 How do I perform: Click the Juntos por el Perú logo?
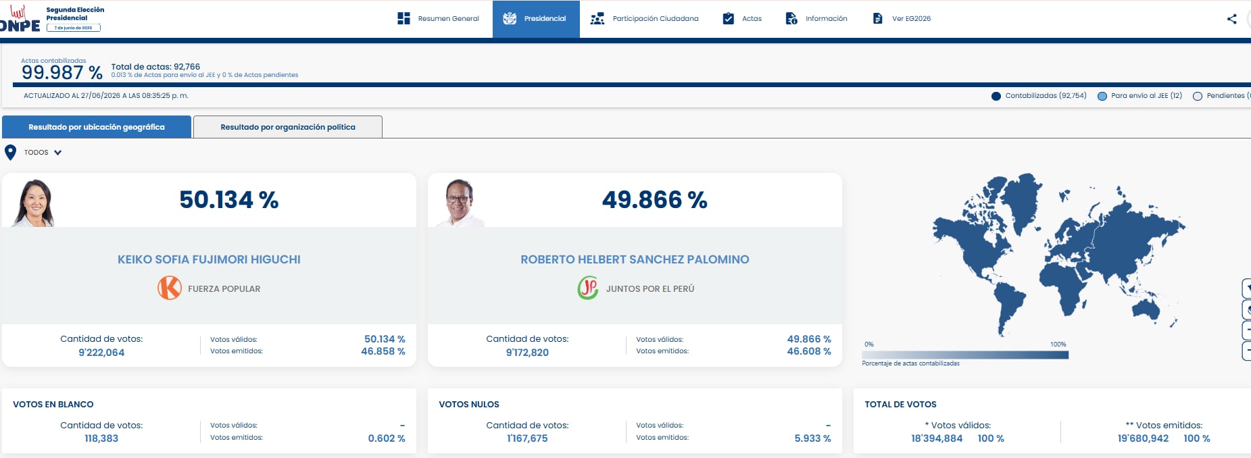(x=588, y=288)
